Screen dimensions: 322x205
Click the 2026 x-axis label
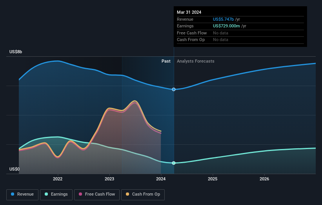click(264, 179)
